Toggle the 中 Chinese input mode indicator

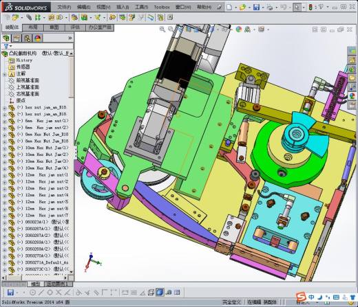[x=311, y=297]
